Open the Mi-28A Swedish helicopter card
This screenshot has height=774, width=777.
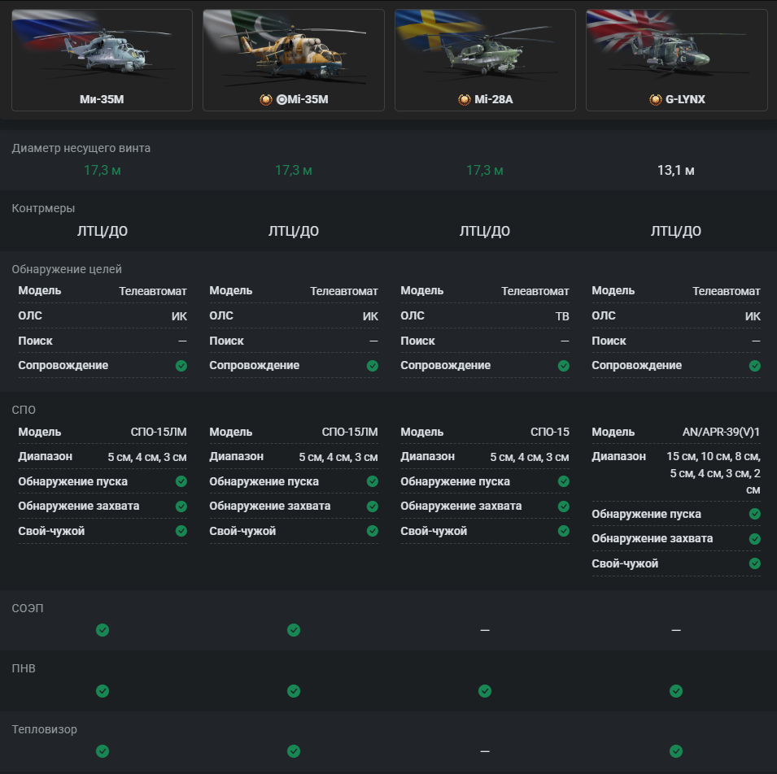point(485,60)
